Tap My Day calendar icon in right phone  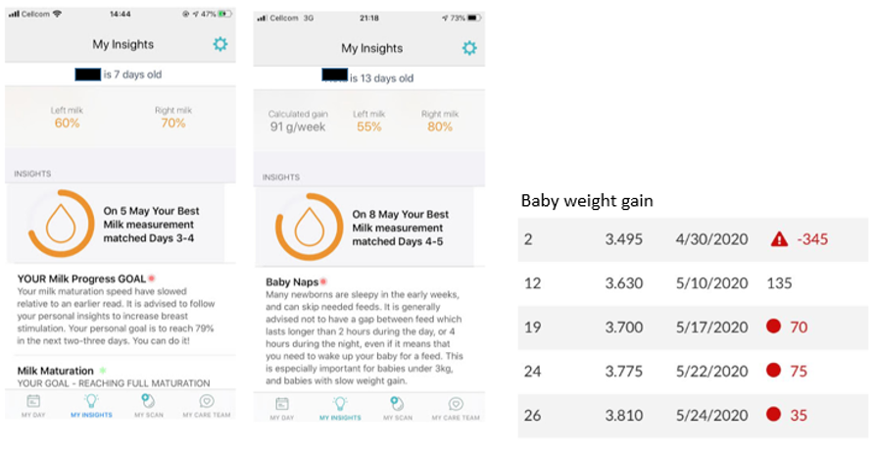coord(282,404)
